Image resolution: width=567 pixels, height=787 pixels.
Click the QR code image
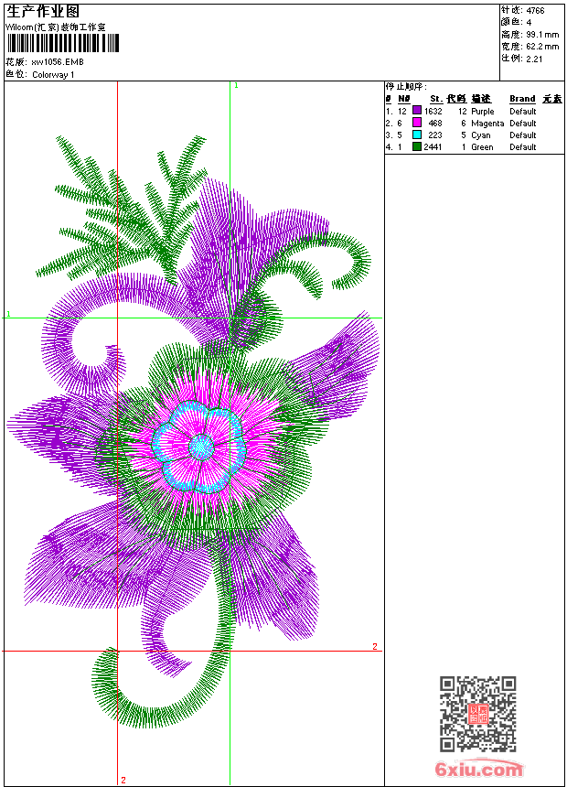(x=477, y=714)
